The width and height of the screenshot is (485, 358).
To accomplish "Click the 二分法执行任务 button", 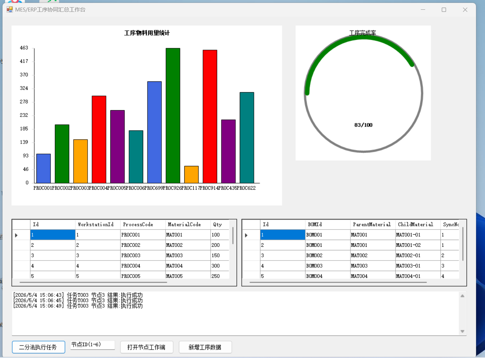I will pyautogui.click(x=39, y=347).
